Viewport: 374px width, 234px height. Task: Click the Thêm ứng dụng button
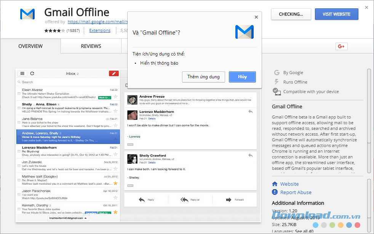tap(203, 76)
